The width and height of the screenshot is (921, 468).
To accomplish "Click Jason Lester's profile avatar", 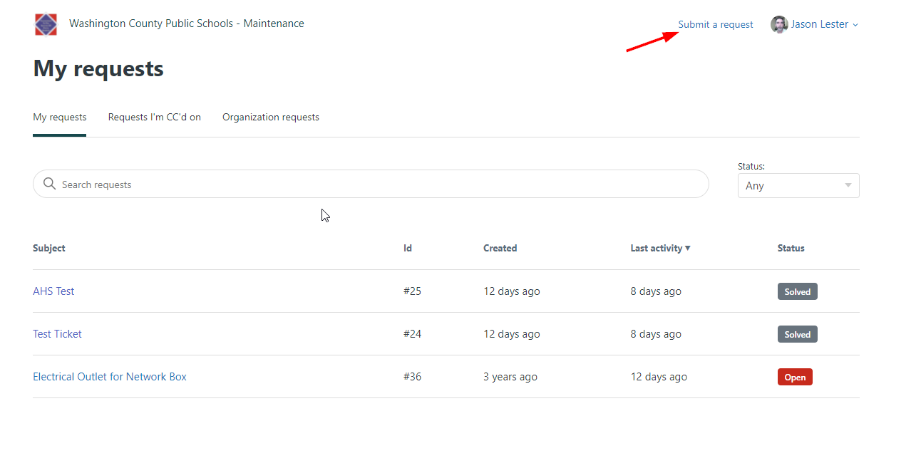I will click(x=779, y=24).
